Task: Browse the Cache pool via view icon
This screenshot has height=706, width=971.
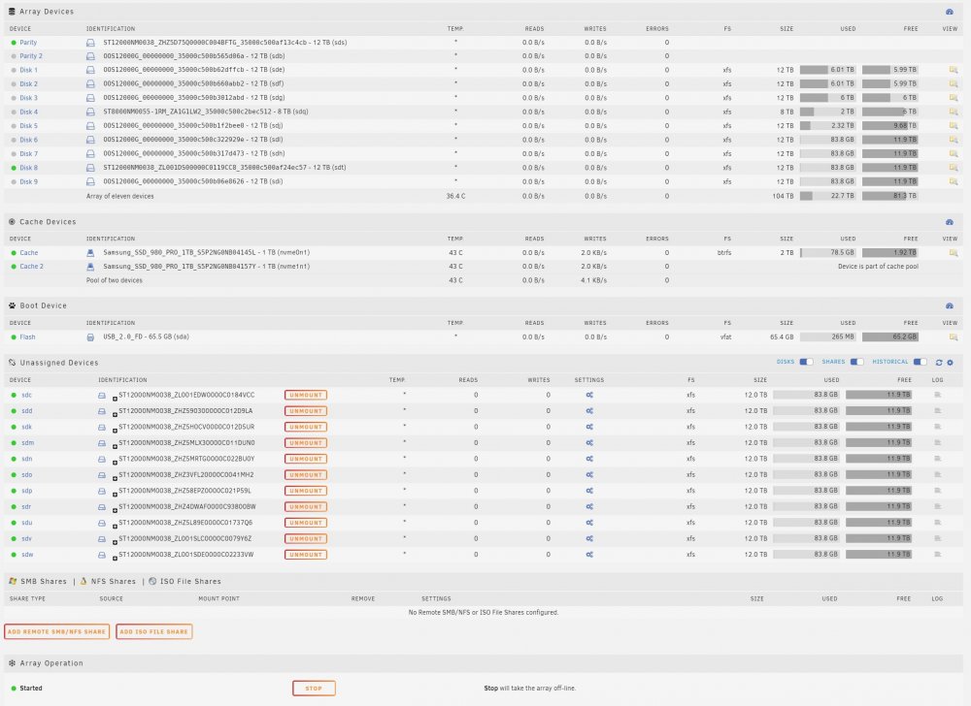Action: pyautogui.click(x=954, y=253)
